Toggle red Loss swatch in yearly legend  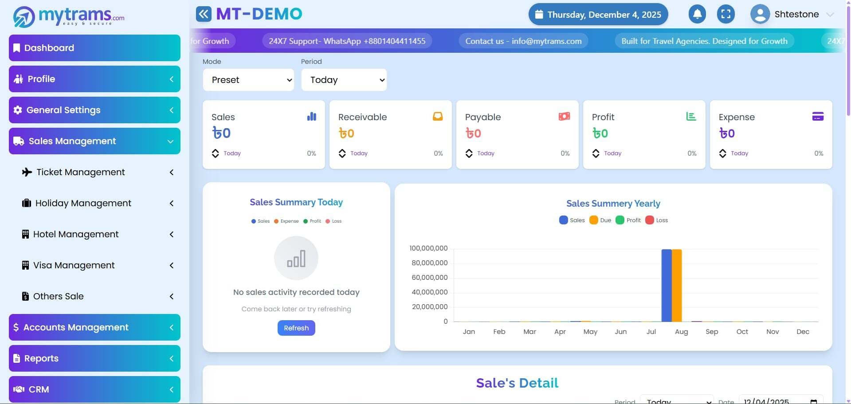coord(650,220)
